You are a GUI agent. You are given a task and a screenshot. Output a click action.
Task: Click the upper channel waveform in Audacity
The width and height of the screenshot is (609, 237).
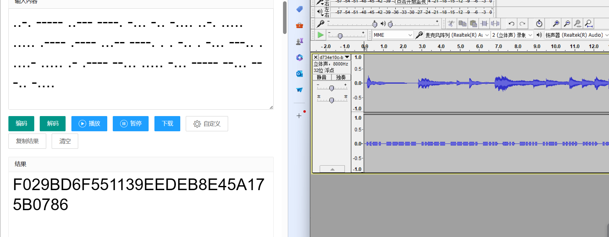click(x=486, y=83)
